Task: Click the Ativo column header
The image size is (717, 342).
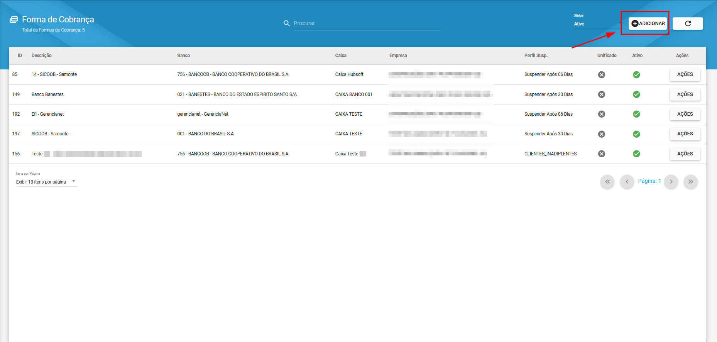Action: click(x=637, y=56)
